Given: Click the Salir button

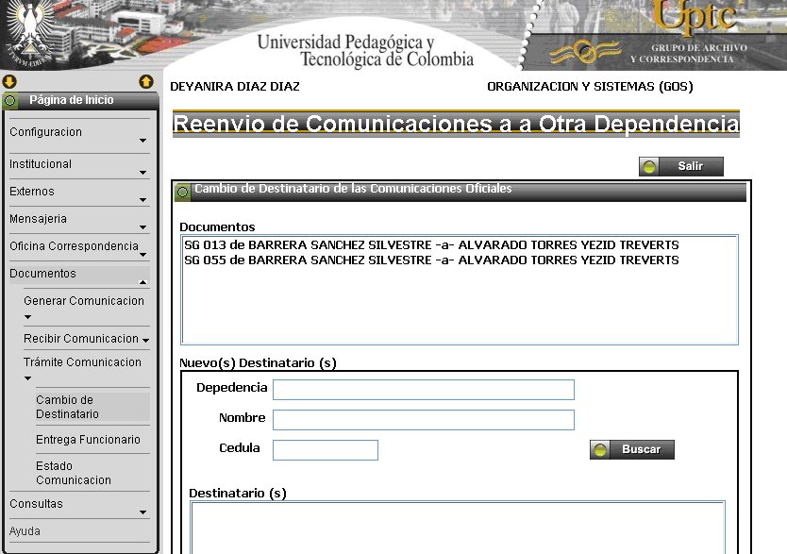Looking at the screenshot, I should tap(681, 166).
